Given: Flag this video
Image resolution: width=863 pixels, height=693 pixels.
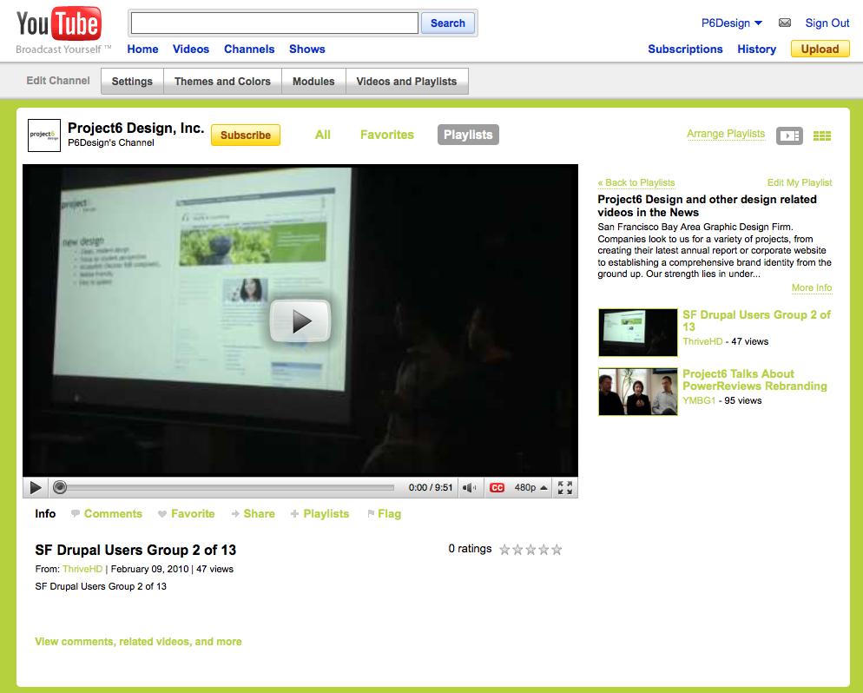Looking at the screenshot, I should click(x=384, y=513).
